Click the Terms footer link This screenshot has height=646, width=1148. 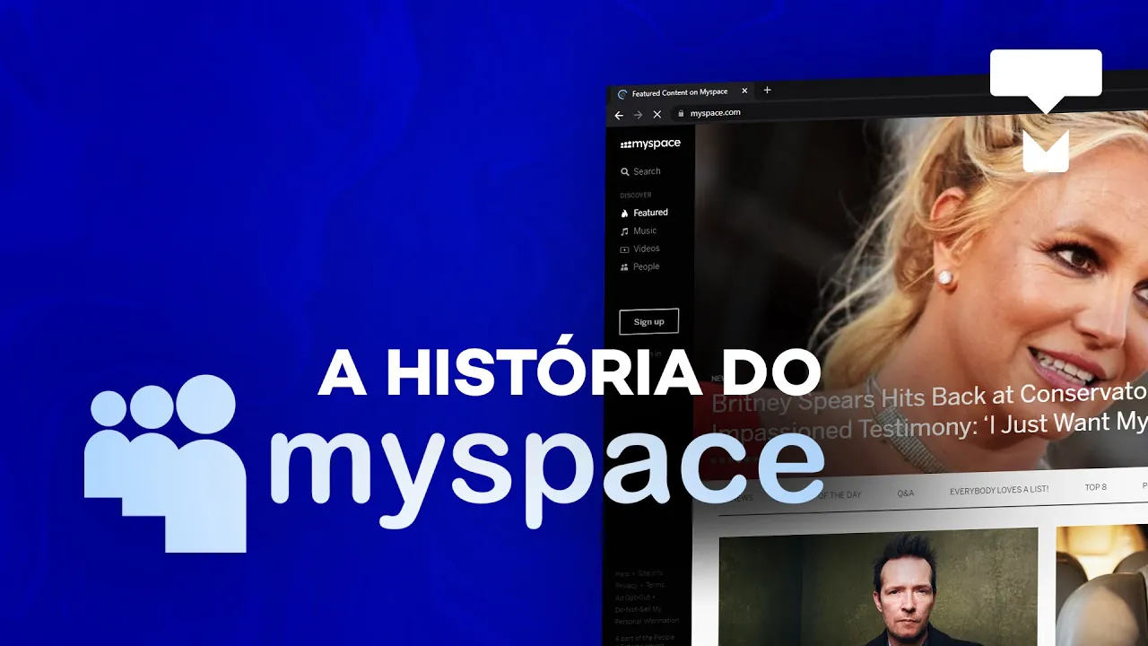tap(655, 584)
